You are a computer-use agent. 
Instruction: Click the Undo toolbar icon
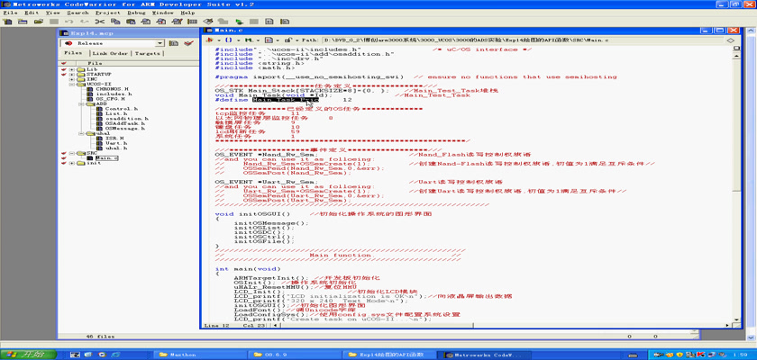[x=69, y=22]
